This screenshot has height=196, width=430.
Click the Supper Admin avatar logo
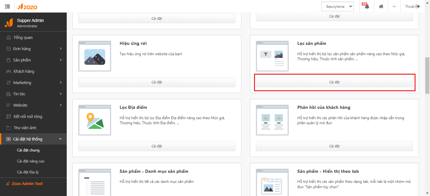(x=9, y=23)
